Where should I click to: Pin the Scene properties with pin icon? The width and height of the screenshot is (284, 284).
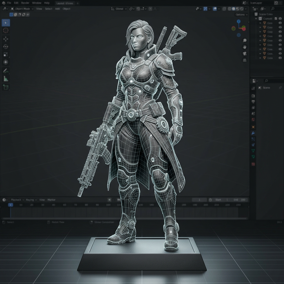(x=280, y=88)
